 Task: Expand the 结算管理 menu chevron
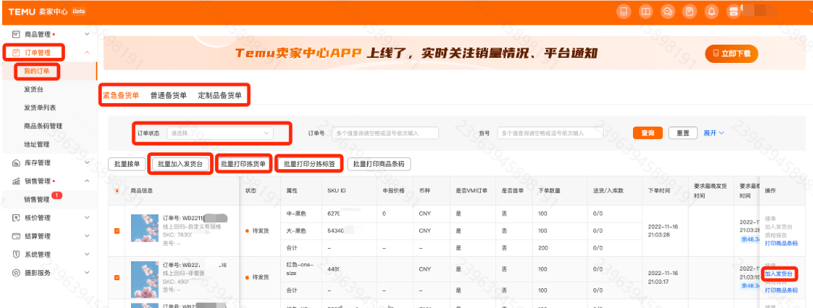point(87,236)
